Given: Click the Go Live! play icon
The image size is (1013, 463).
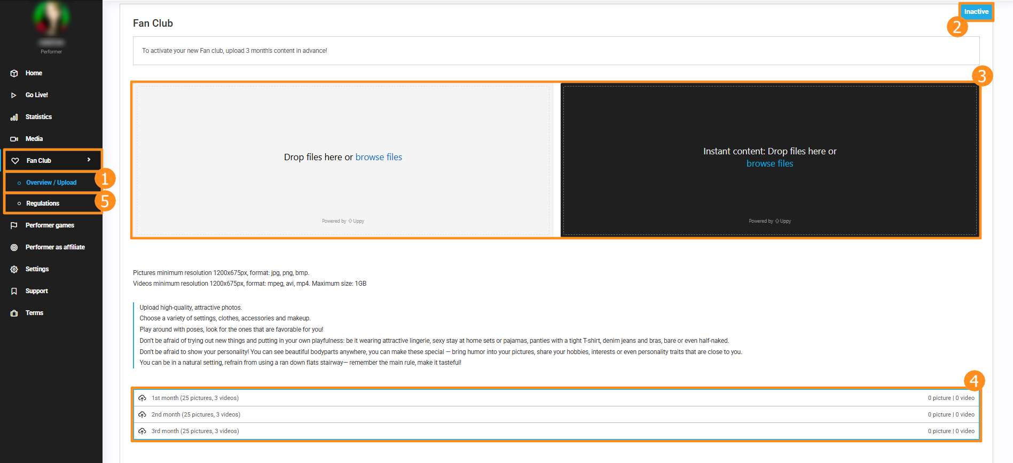Looking at the screenshot, I should 14,95.
